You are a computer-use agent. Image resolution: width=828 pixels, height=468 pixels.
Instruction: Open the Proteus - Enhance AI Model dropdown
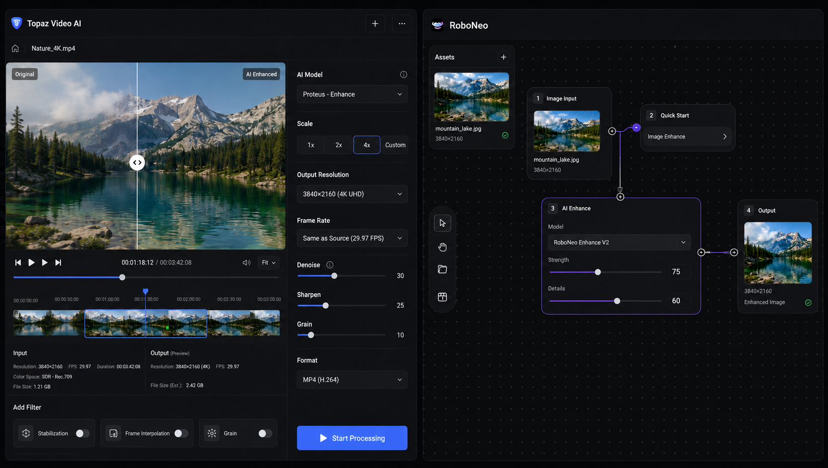point(352,94)
